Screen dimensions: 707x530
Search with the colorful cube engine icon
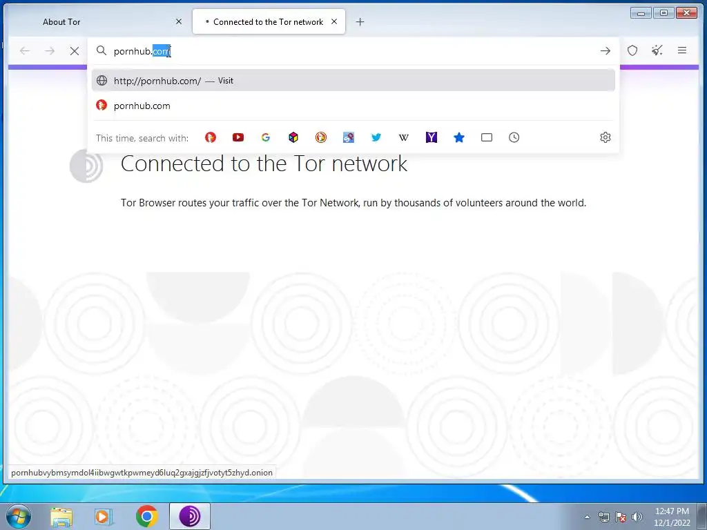(x=293, y=137)
